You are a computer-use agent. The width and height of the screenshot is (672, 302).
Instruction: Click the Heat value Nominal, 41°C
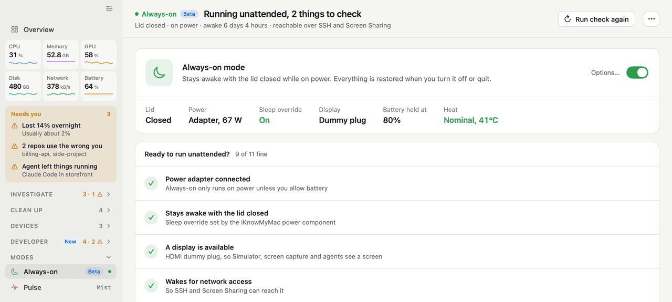(x=471, y=120)
